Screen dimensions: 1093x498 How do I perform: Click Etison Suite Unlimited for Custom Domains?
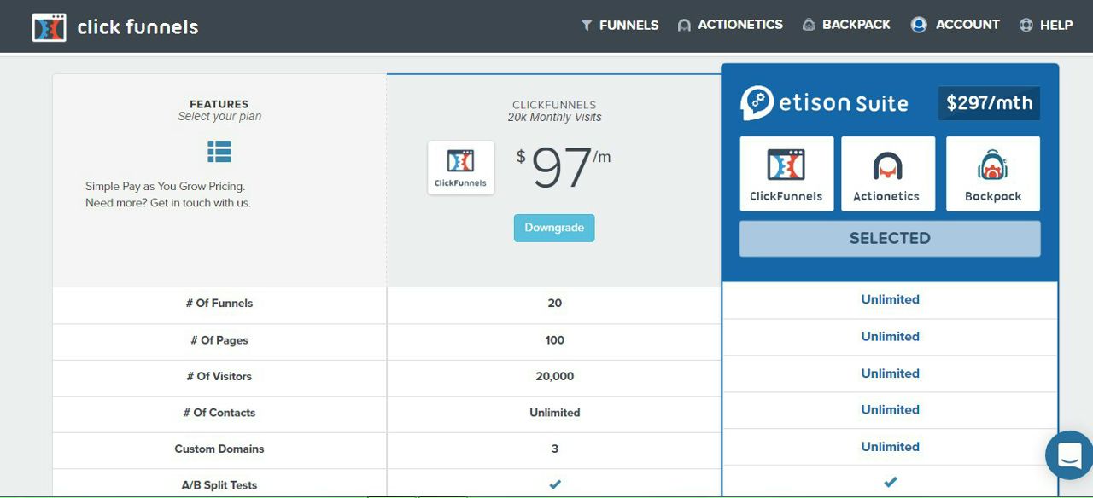(891, 447)
